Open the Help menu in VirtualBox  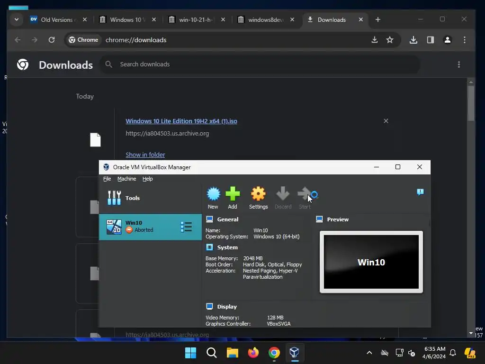[148, 179]
